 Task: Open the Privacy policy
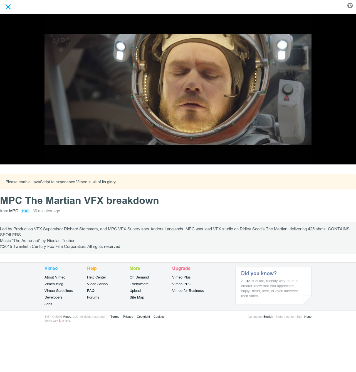coord(128,317)
